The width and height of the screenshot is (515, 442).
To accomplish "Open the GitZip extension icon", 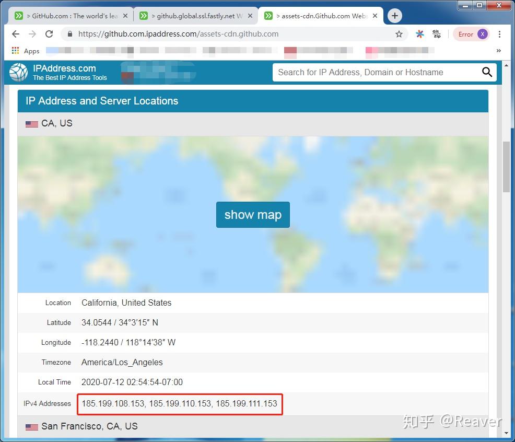I will tap(437, 33).
